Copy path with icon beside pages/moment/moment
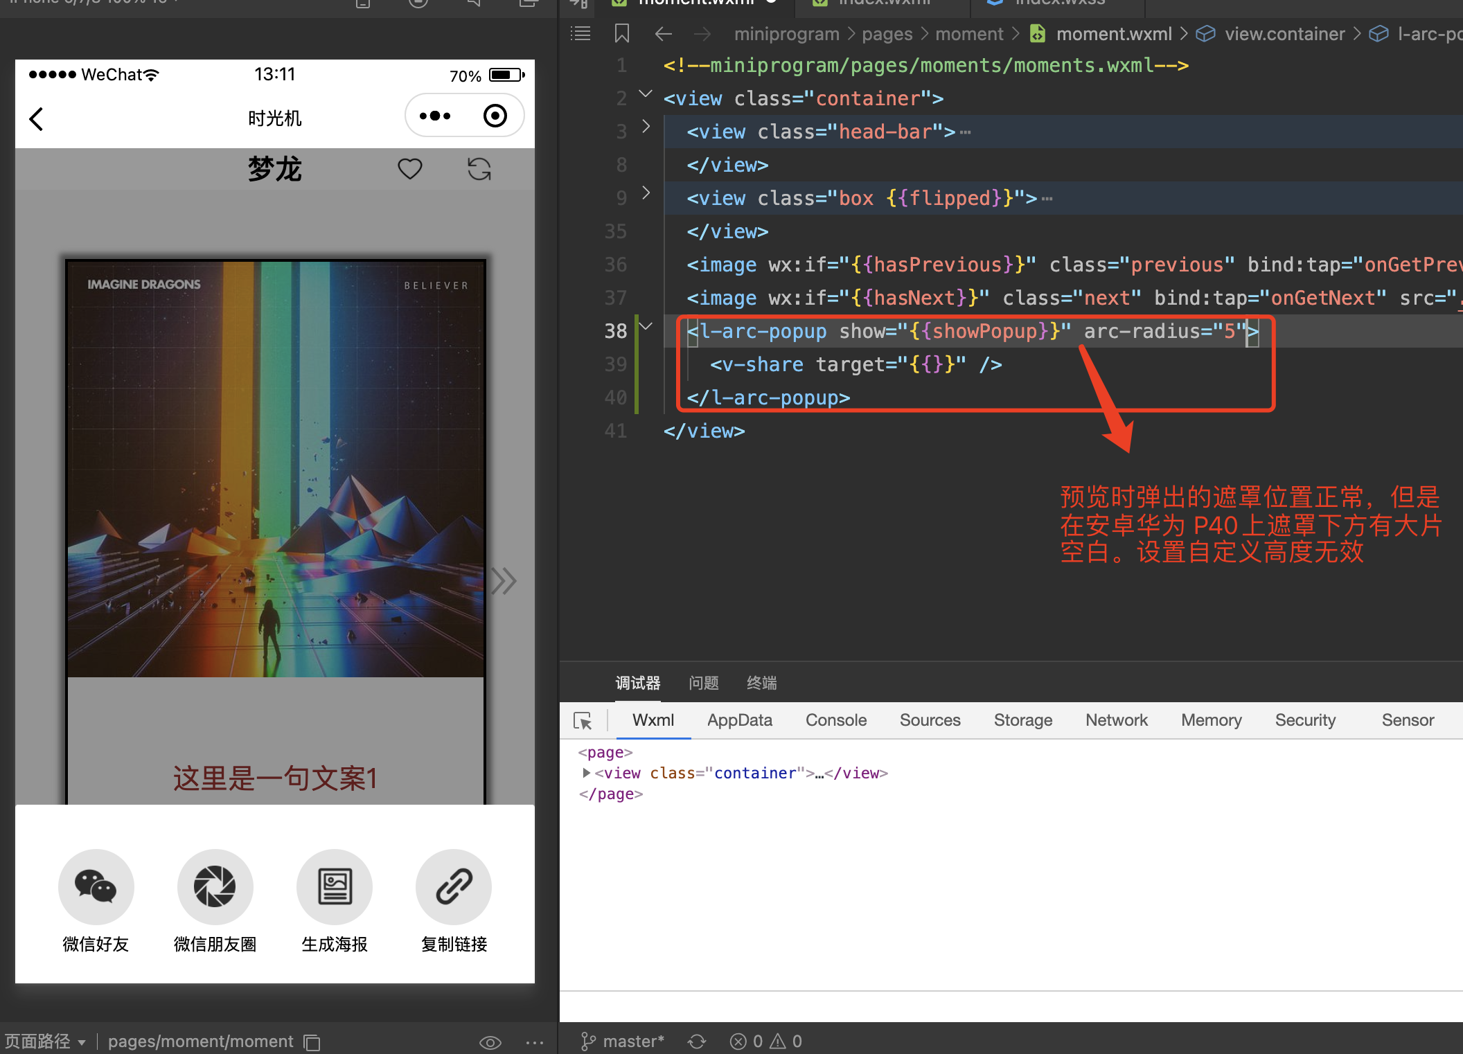 pos(311,1042)
